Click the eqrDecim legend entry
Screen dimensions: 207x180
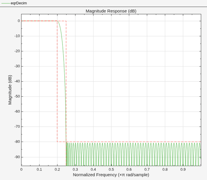pyautogui.click(x=14, y=3)
